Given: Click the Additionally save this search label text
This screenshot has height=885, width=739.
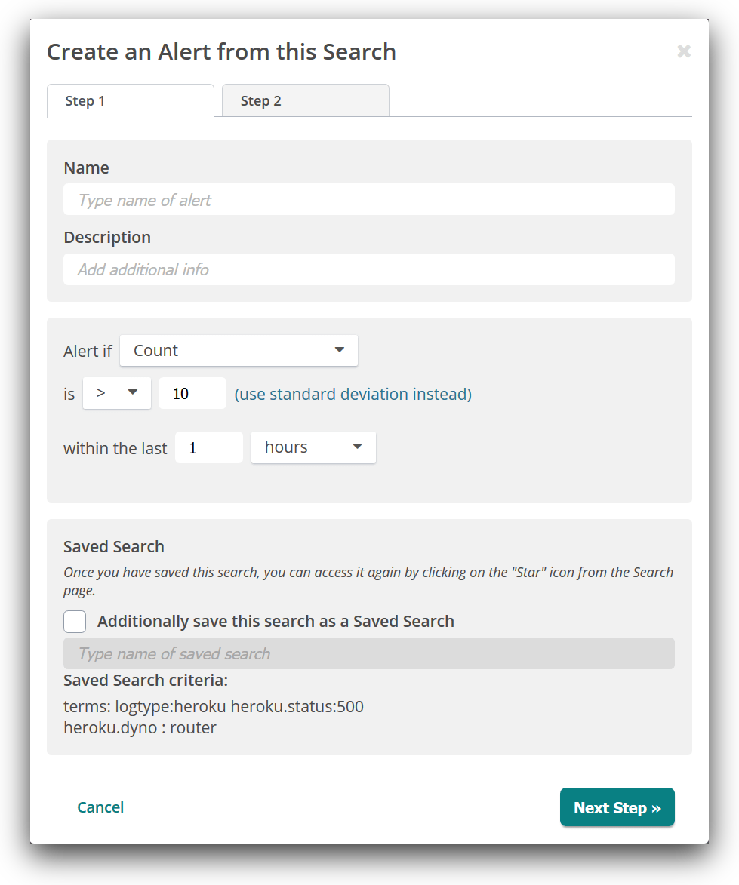Looking at the screenshot, I should 276,622.
